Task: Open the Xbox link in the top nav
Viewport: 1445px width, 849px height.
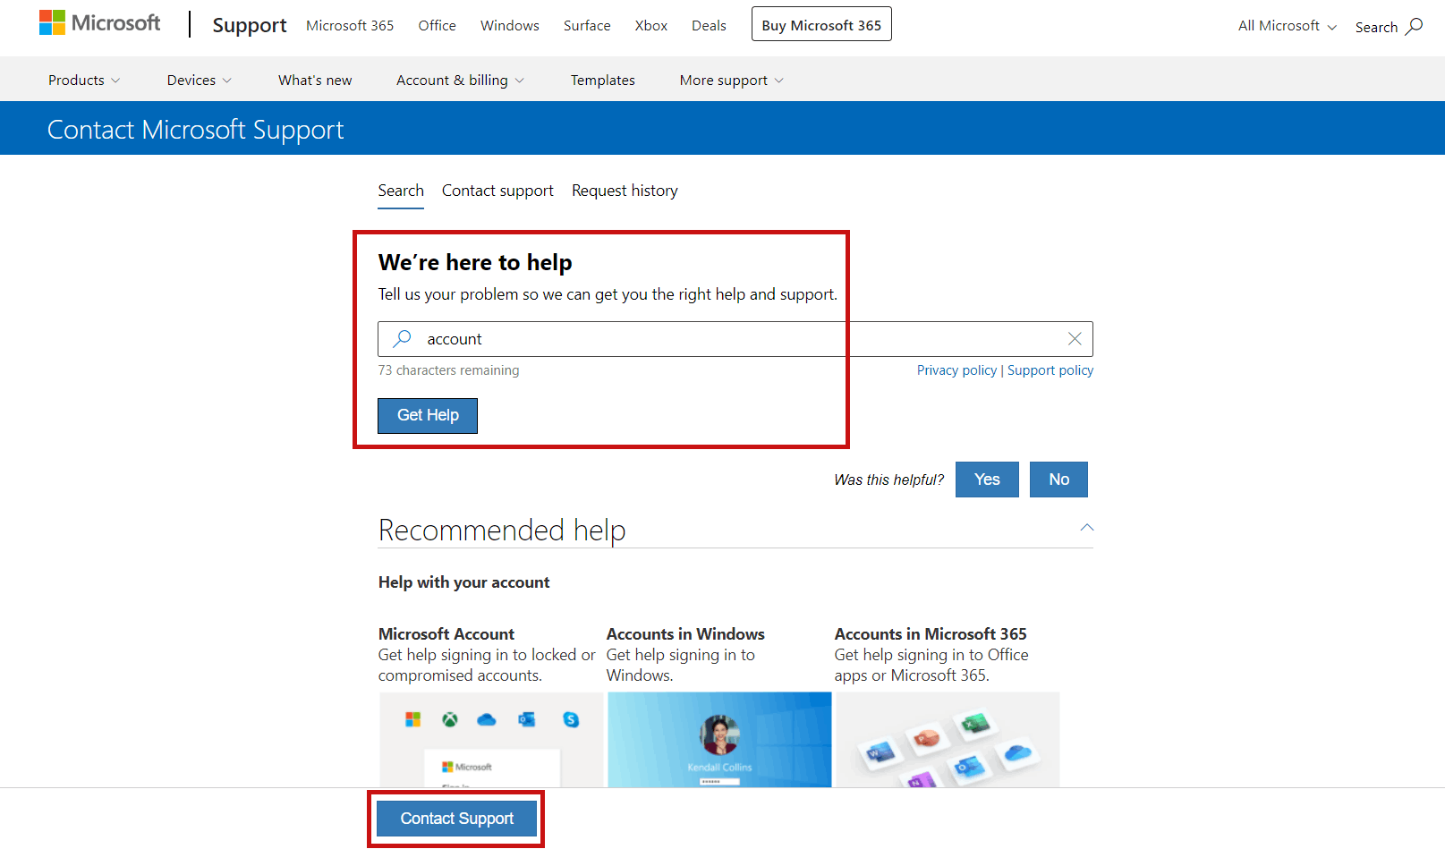Action: [x=651, y=26]
